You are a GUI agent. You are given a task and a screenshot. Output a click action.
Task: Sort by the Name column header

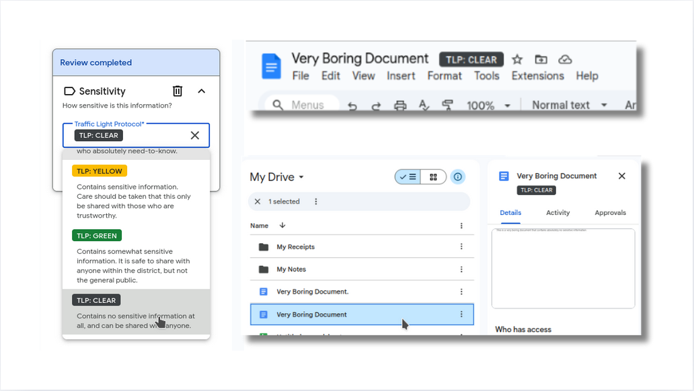260,226
